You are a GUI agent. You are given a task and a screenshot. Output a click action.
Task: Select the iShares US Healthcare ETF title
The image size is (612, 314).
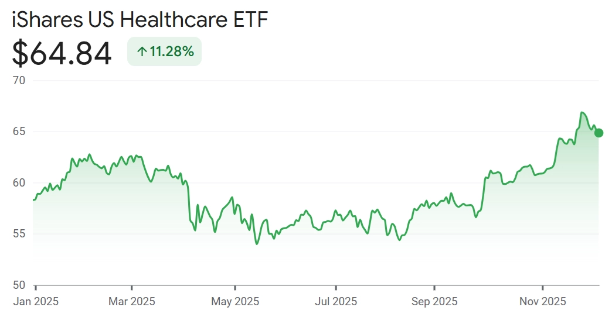click(140, 20)
